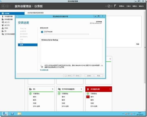The image size is (147, 117).
Task: Click the Server Manager taskbar icon
Action: tap(5, 114)
